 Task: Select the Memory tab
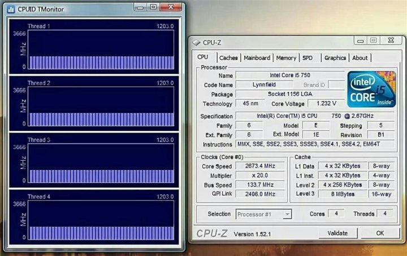(286, 58)
